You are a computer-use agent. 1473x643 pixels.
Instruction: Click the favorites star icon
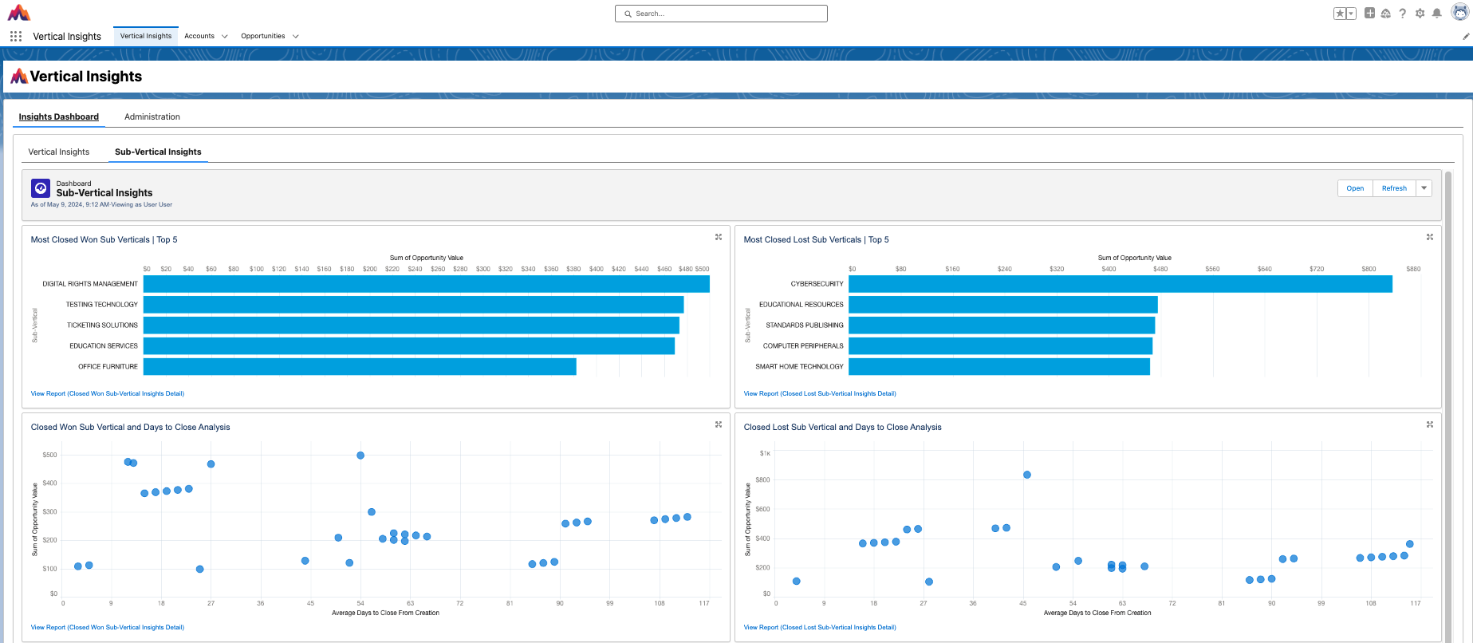coord(1340,14)
